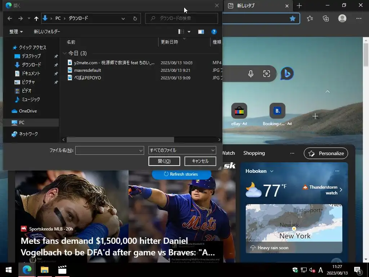Create a new folder with 新しいフォルダー
Viewport: 369px width, 277px height.
(x=47, y=32)
